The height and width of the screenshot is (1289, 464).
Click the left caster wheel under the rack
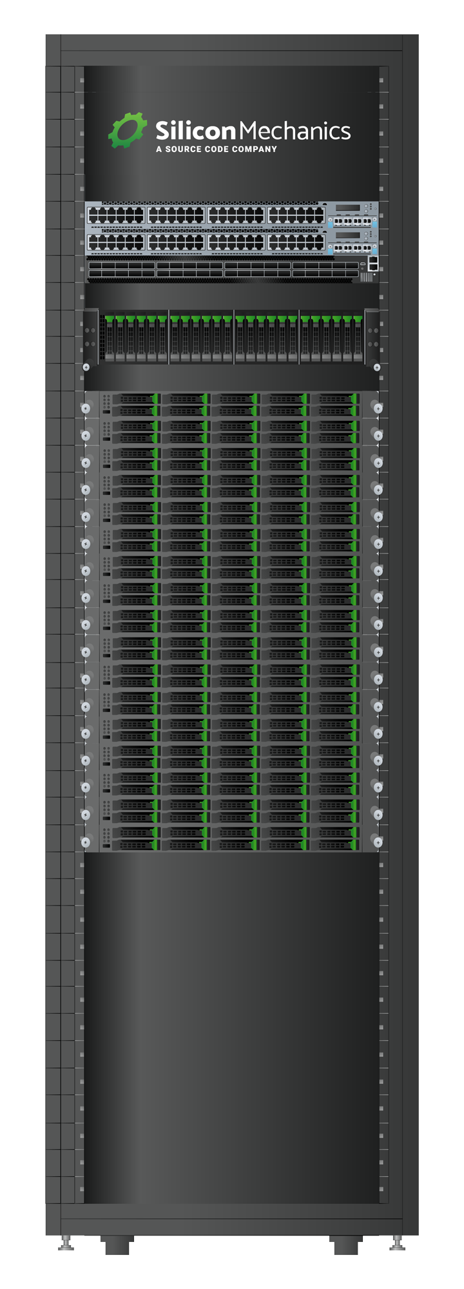pyautogui.click(x=119, y=1245)
